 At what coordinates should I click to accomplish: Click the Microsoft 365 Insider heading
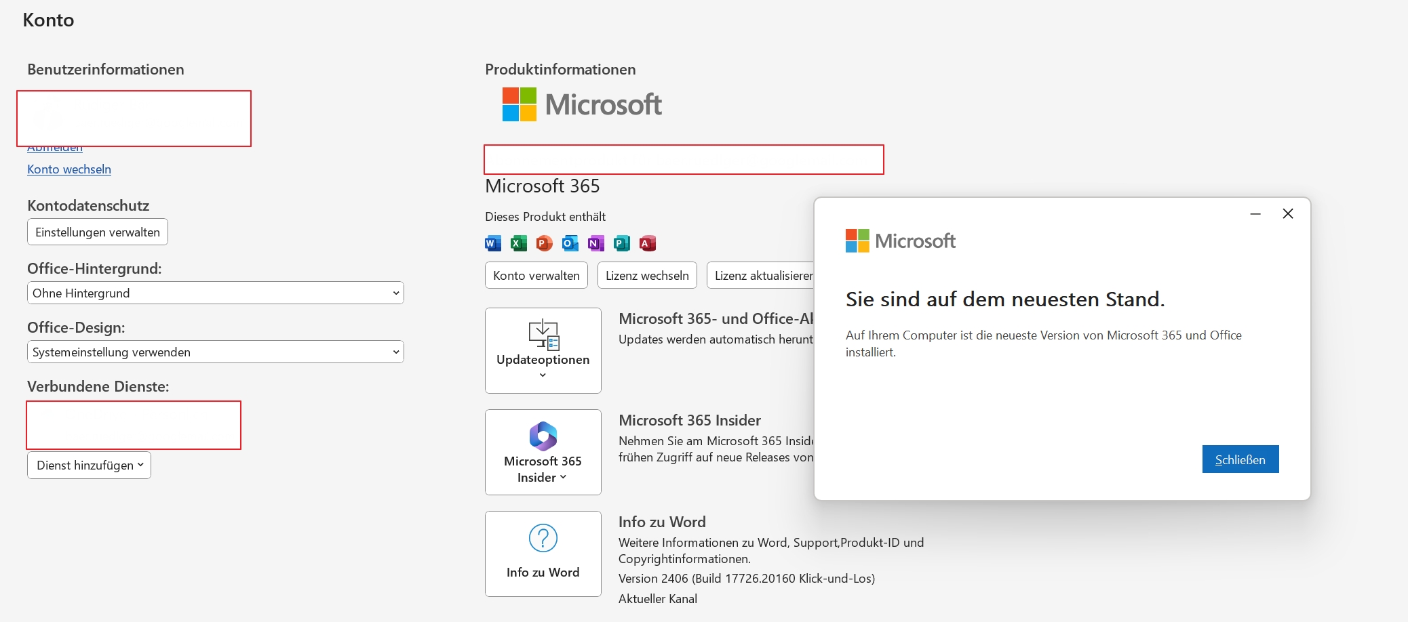point(690,420)
